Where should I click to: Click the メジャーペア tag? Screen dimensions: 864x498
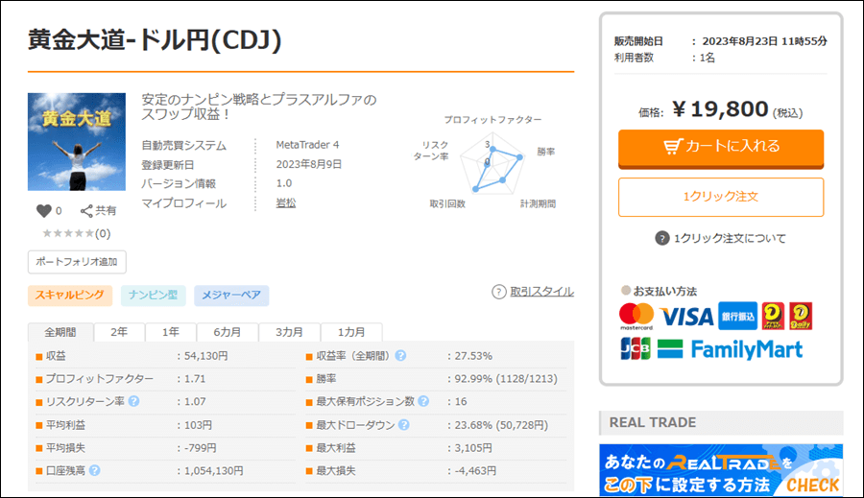point(231,296)
